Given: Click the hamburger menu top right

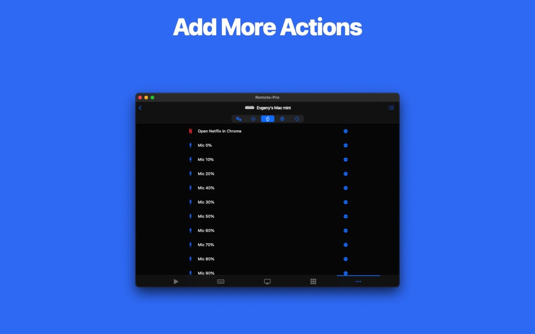Looking at the screenshot, I should tap(392, 108).
